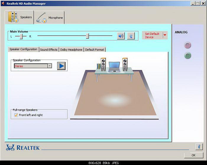Click the L-R balance slider handle
The image size is (207, 165).
pyautogui.click(x=21, y=36)
